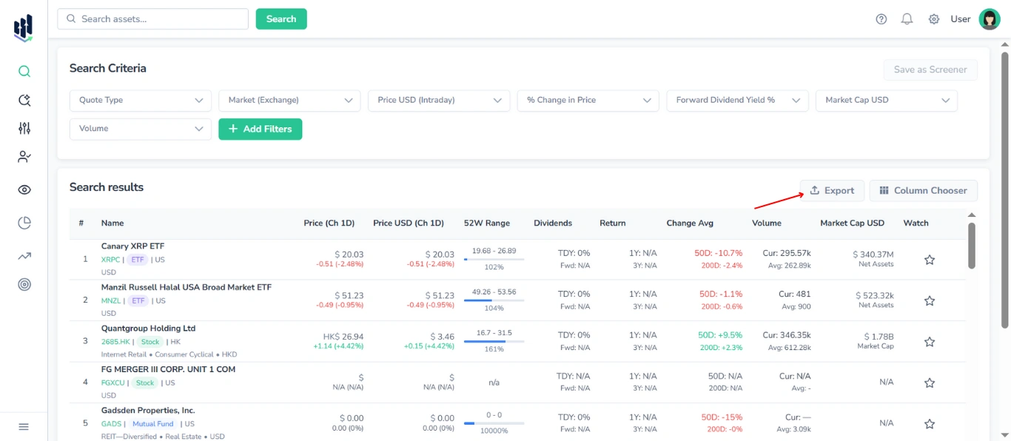Viewport: 1011px width, 441px height.
Task: Click the 52W Range column header
Action: click(486, 223)
